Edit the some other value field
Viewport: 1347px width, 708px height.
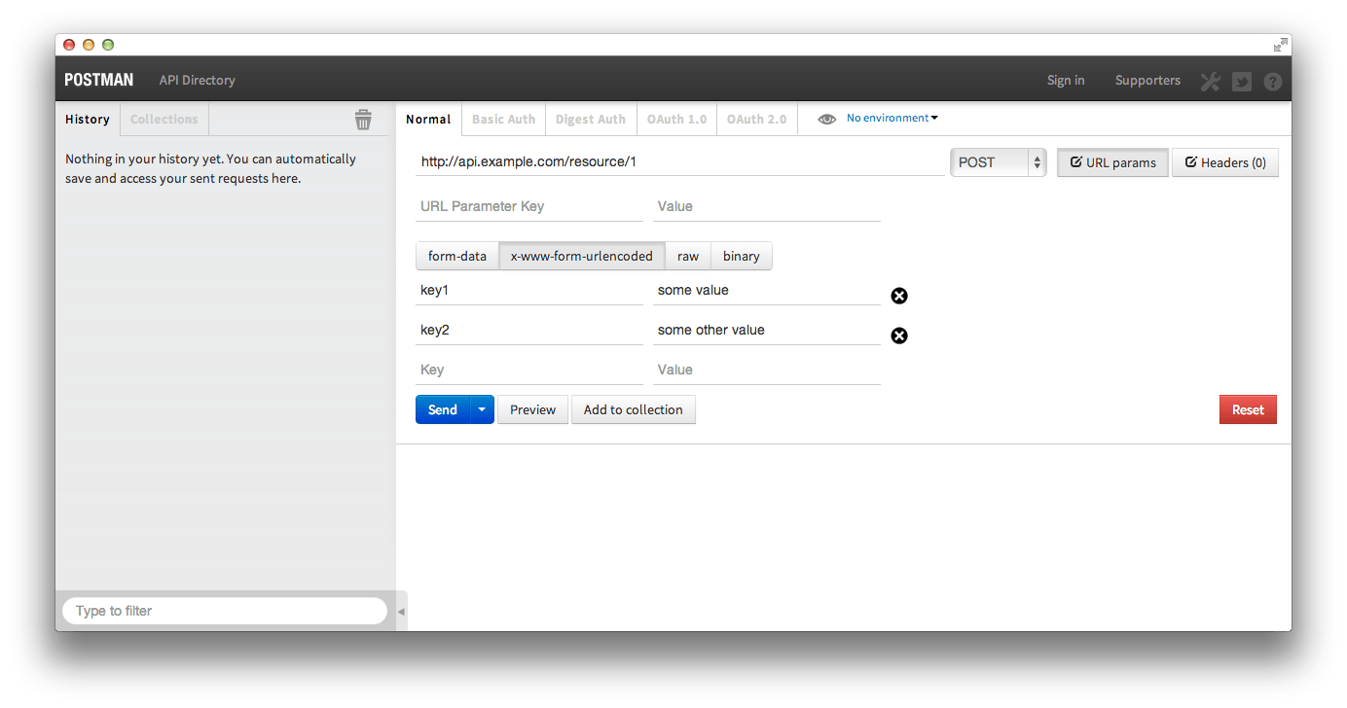pos(767,330)
